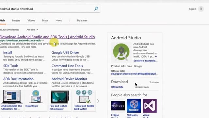Open NetBeans IDE related search thumbnail
This screenshot has width=209, height=118.
134,106
